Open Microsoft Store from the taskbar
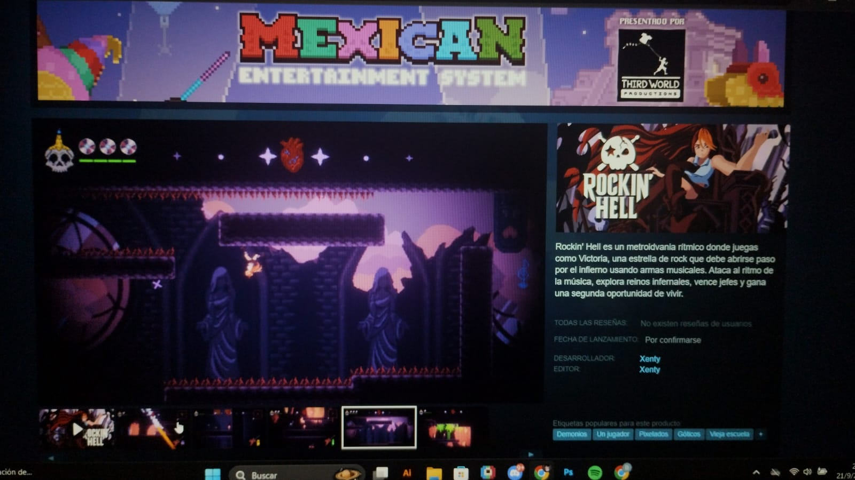The image size is (855, 480). [x=461, y=474]
